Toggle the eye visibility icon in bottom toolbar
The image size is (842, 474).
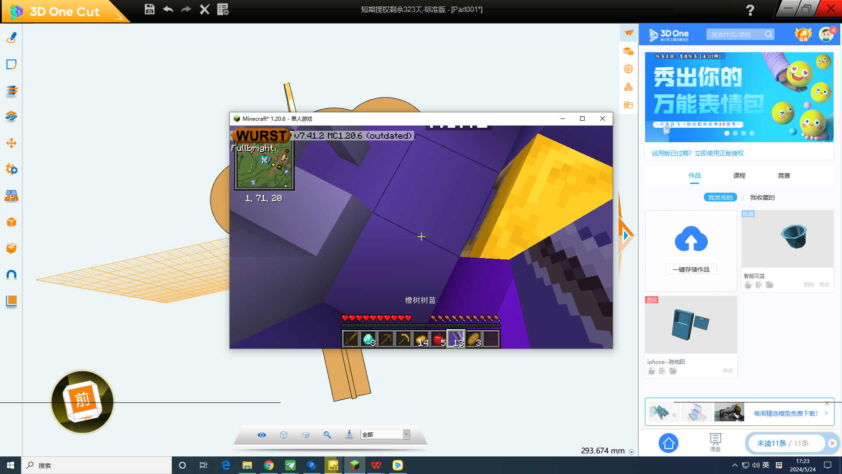[x=262, y=434]
